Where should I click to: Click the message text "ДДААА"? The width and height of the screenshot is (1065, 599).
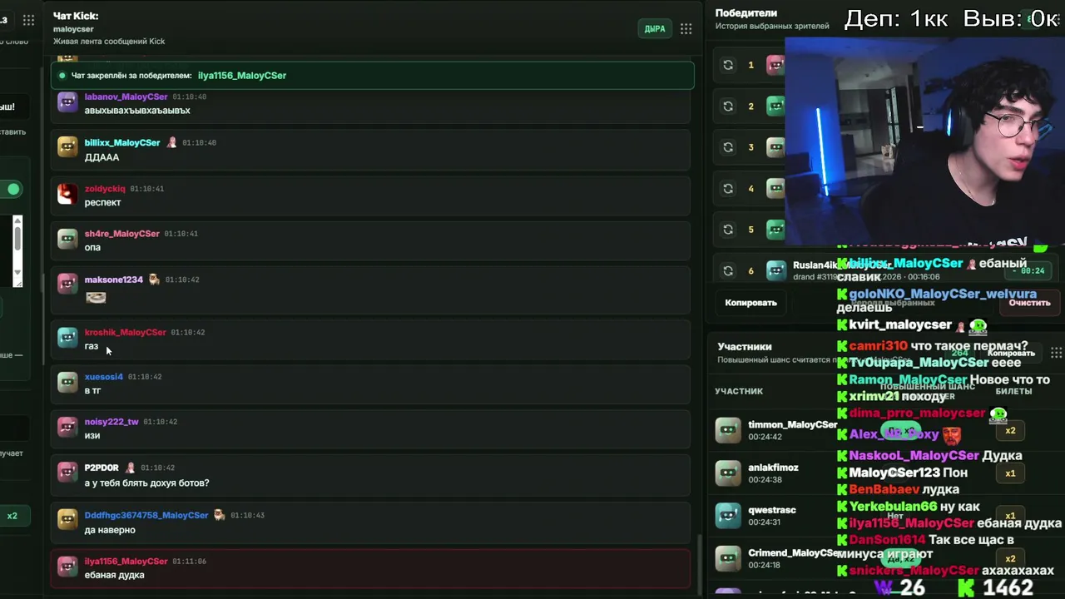click(102, 157)
